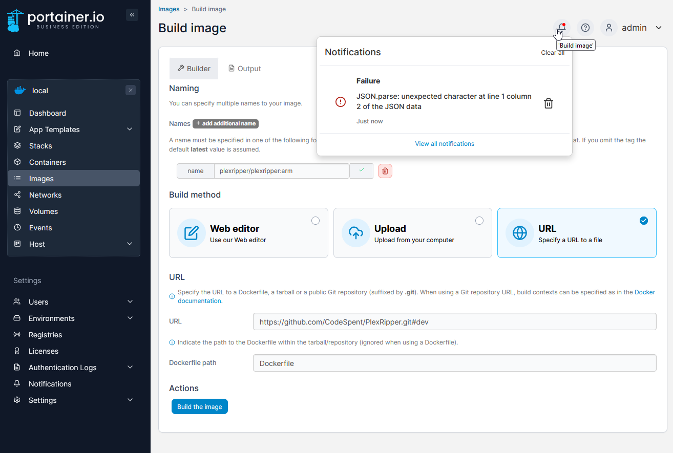Click the Dockerfile path input field
The image size is (673, 453).
tap(454, 362)
